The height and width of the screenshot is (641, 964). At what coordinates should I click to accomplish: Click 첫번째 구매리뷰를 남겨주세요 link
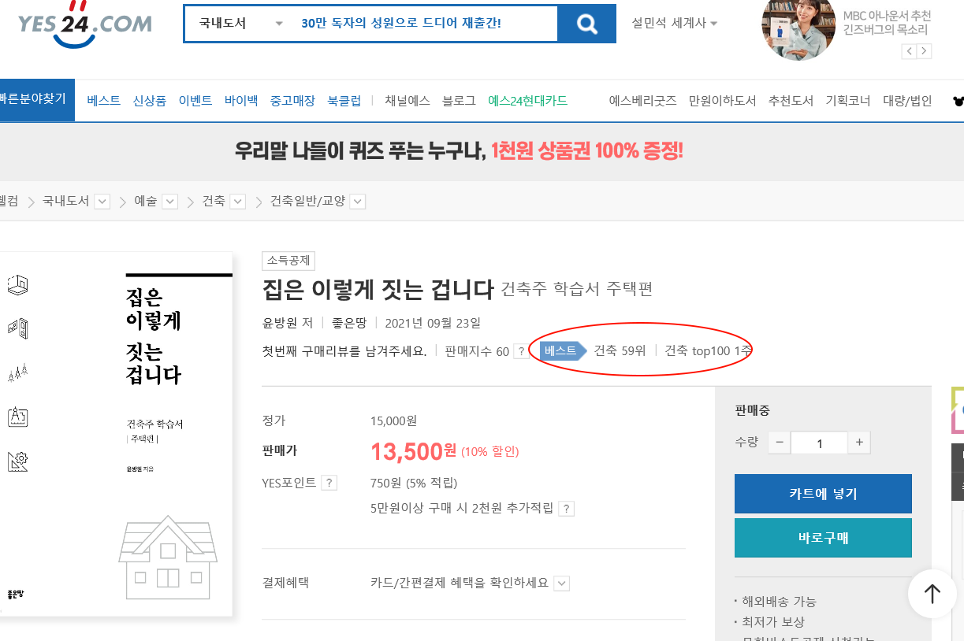(344, 350)
